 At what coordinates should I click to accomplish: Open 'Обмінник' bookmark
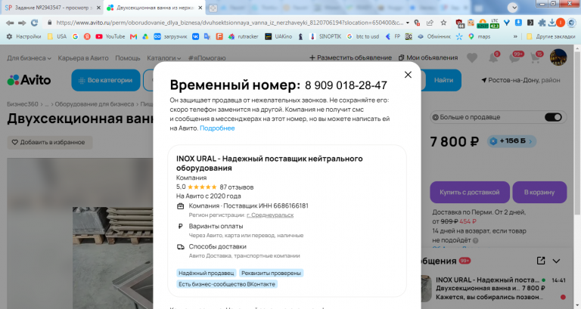434,36
